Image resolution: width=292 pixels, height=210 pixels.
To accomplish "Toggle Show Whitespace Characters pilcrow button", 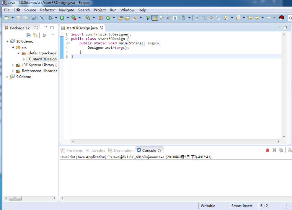I will (x=175, y=18).
